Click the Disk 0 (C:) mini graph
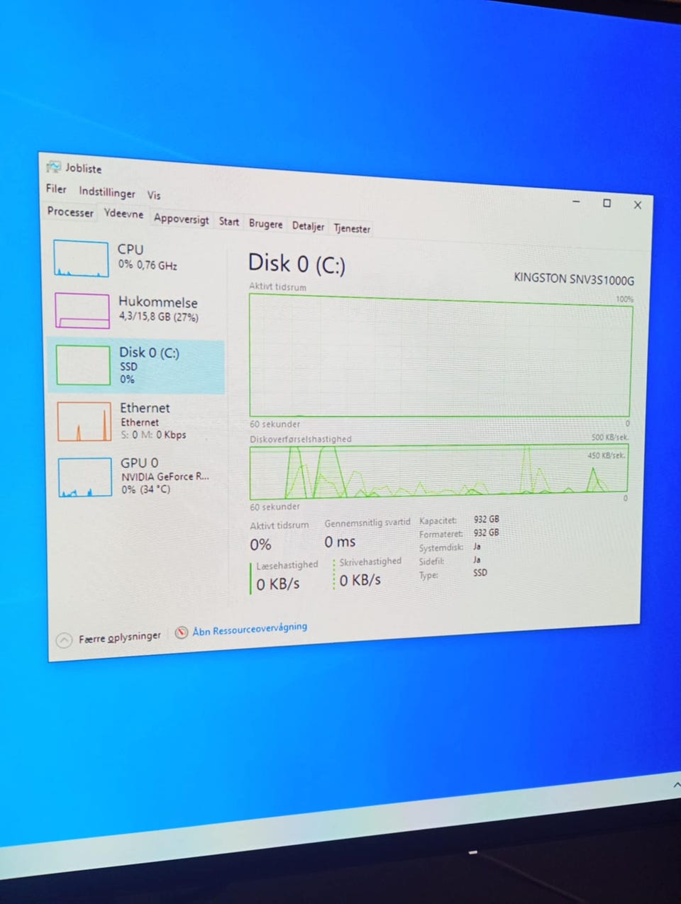Screen dimensions: 681x904 tap(83, 365)
